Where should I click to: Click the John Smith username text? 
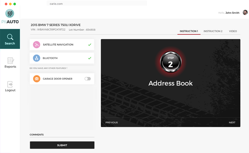(x=232, y=13)
